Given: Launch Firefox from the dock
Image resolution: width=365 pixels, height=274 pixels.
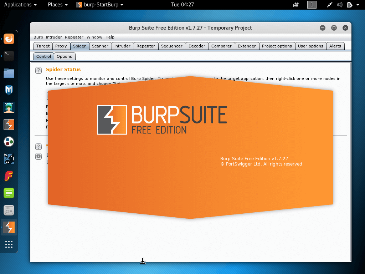Looking at the screenshot, I should pyautogui.click(x=9, y=39).
